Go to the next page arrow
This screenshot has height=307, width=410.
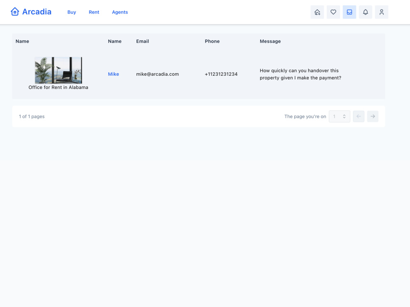click(x=373, y=116)
